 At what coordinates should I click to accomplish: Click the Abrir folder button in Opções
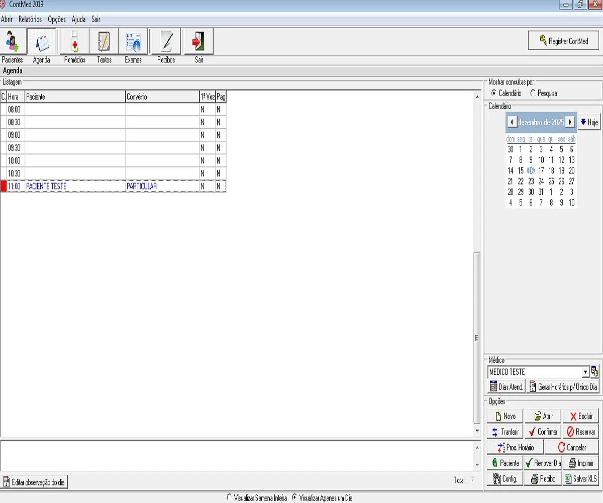tap(543, 416)
